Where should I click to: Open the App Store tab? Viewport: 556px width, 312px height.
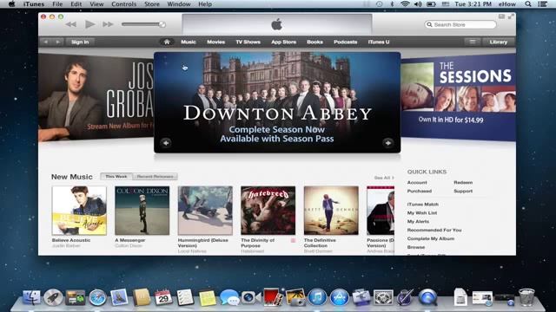tap(284, 42)
